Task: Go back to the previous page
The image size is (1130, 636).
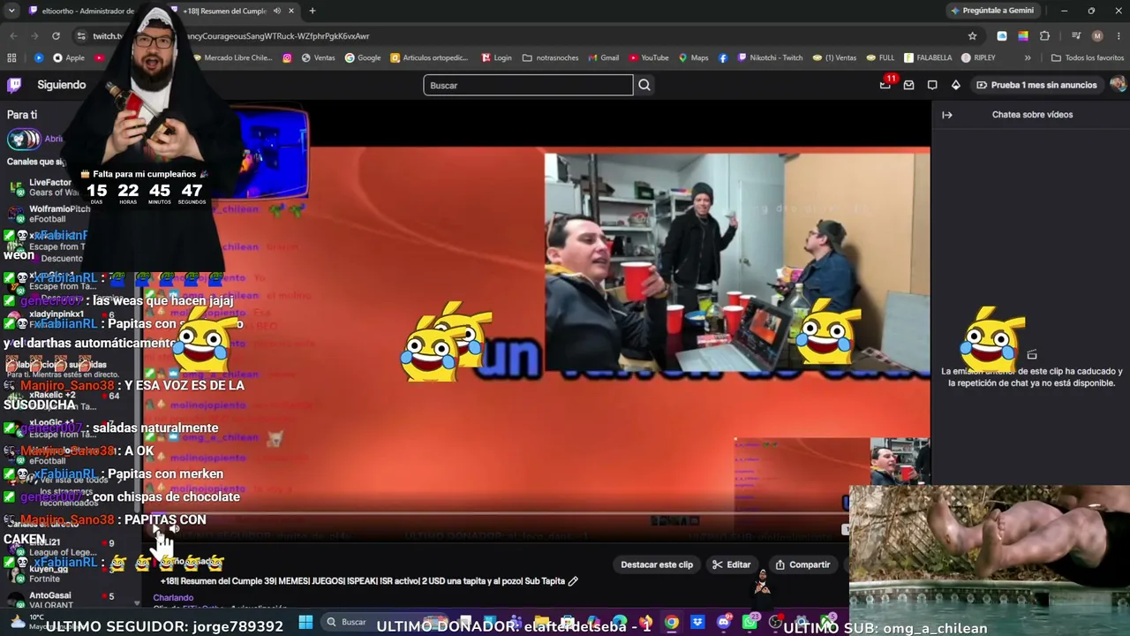Action: pos(13,36)
